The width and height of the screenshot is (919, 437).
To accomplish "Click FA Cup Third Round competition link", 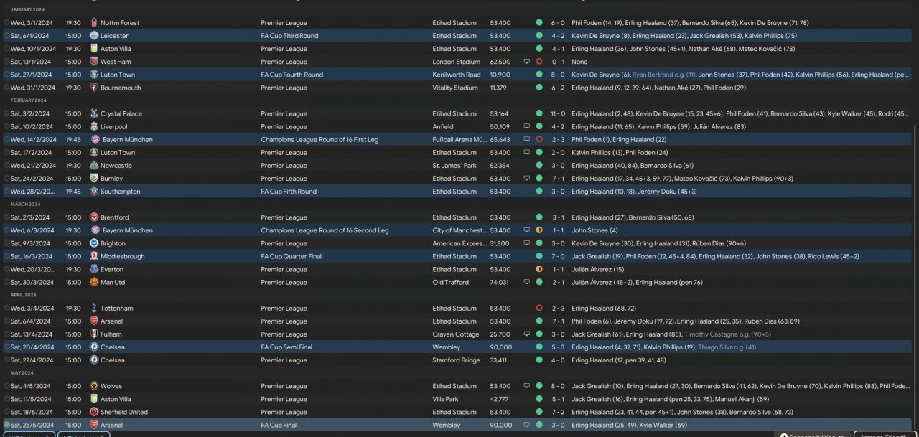I will 289,36.
